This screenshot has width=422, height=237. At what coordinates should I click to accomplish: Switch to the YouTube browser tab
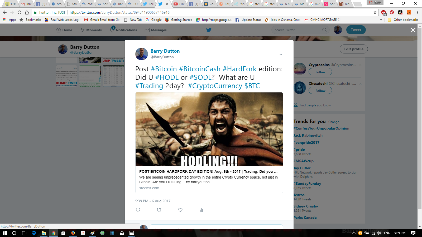tap(179, 4)
